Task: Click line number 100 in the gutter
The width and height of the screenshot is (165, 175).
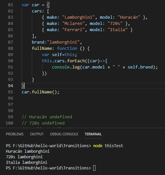Action: [x=10, y=123]
